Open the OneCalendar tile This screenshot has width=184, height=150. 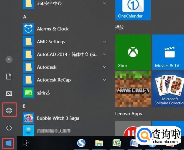[x=133, y=10]
